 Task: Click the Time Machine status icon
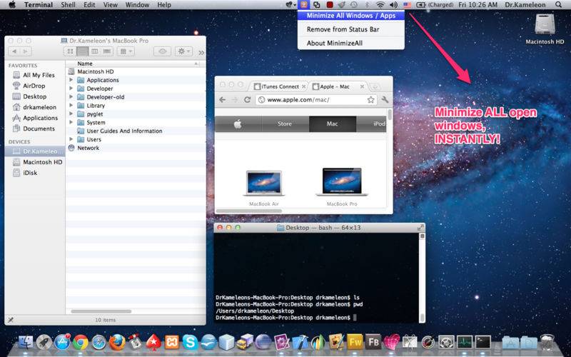354,5
